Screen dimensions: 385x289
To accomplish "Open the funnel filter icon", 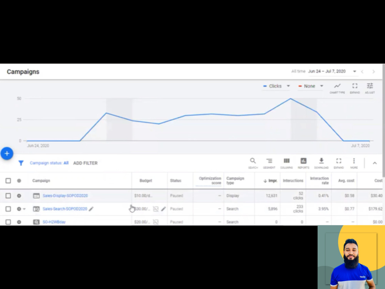I will coord(21,163).
